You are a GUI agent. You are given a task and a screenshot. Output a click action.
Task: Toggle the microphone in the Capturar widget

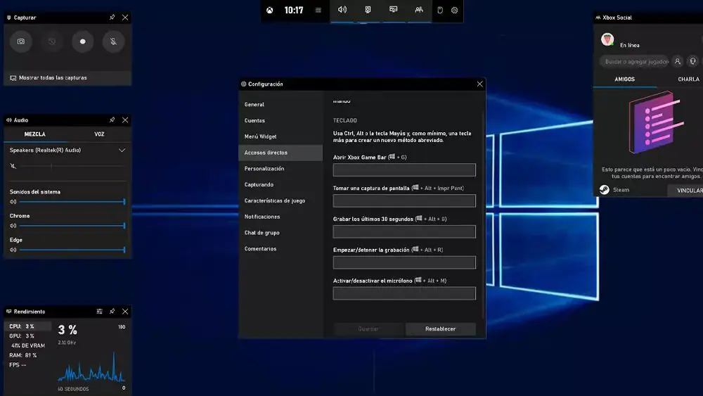coord(112,41)
